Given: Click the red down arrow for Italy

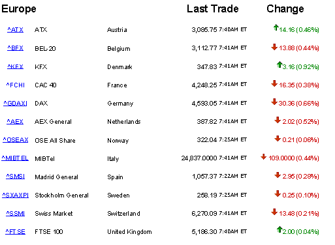Looking at the screenshot, I should 264,156.
